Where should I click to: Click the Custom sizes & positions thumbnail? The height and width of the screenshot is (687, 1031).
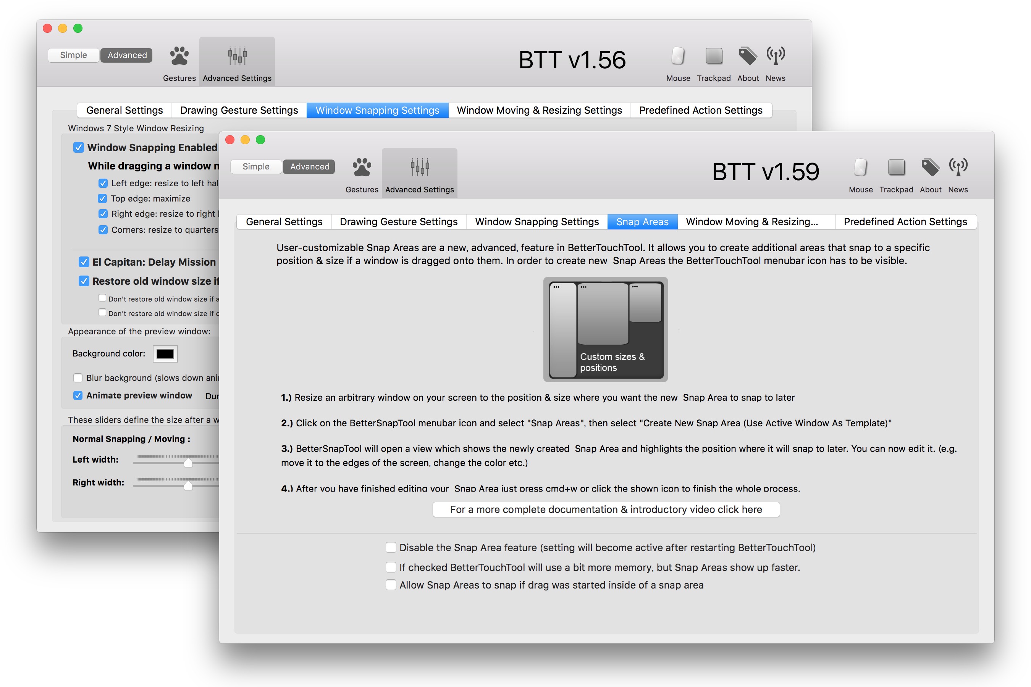click(x=605, y=329)
